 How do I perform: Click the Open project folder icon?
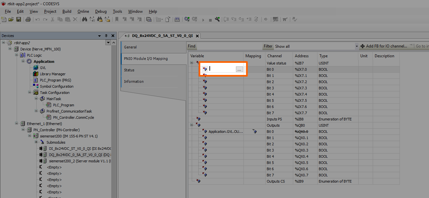tap(11, 19)
